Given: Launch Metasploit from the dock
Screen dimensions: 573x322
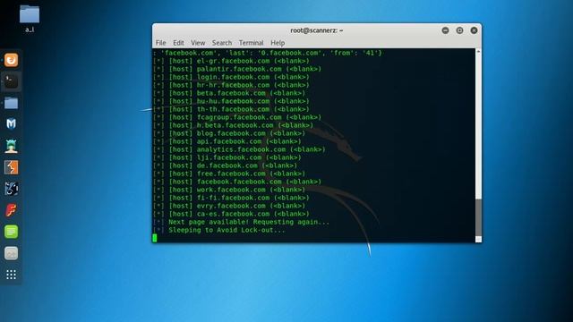Looking at the screenshot, I should tap(11, 124).
